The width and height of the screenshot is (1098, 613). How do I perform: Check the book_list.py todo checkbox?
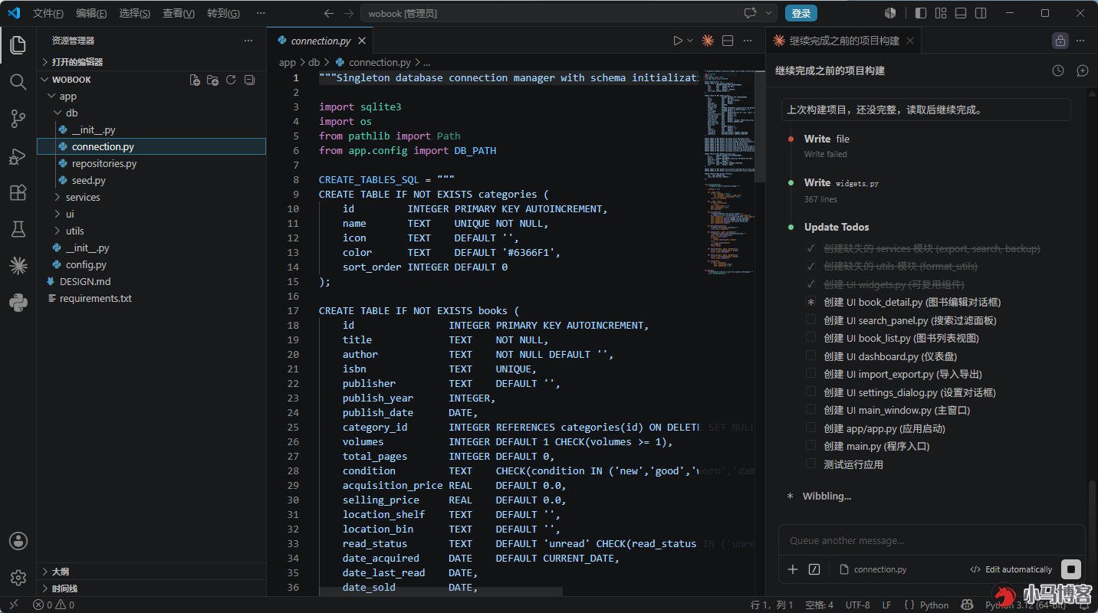(810, 338)
